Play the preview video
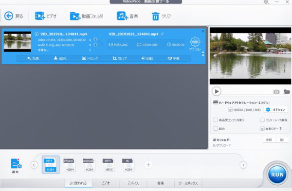292x191 pixels. click(x=217, y=91)
